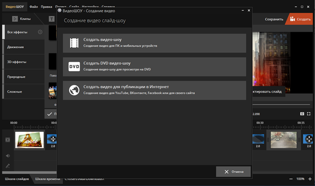Click the ВидеоШОУ logo

pyautogui.click(x=14, y=6)
